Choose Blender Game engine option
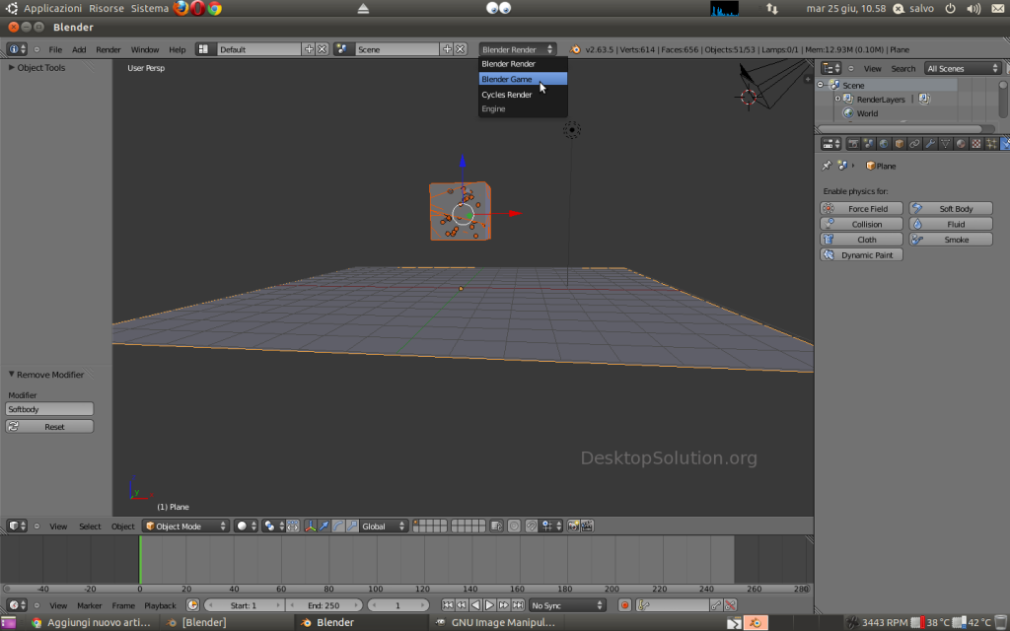The height and width of the screenshot is (631, 1010). pos(507,79)
